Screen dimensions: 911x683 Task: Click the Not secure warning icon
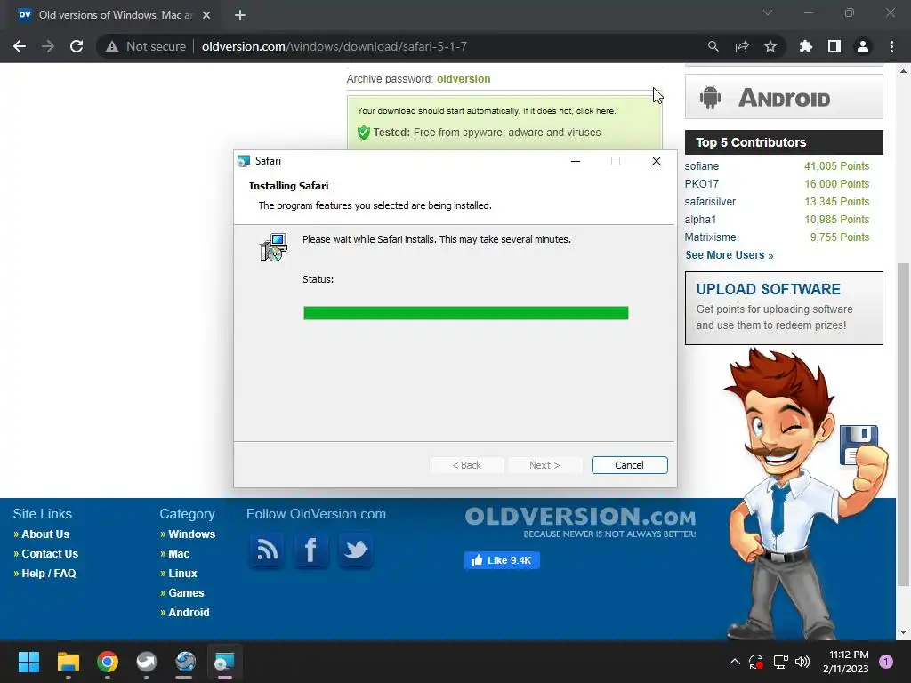click(112, 46)
